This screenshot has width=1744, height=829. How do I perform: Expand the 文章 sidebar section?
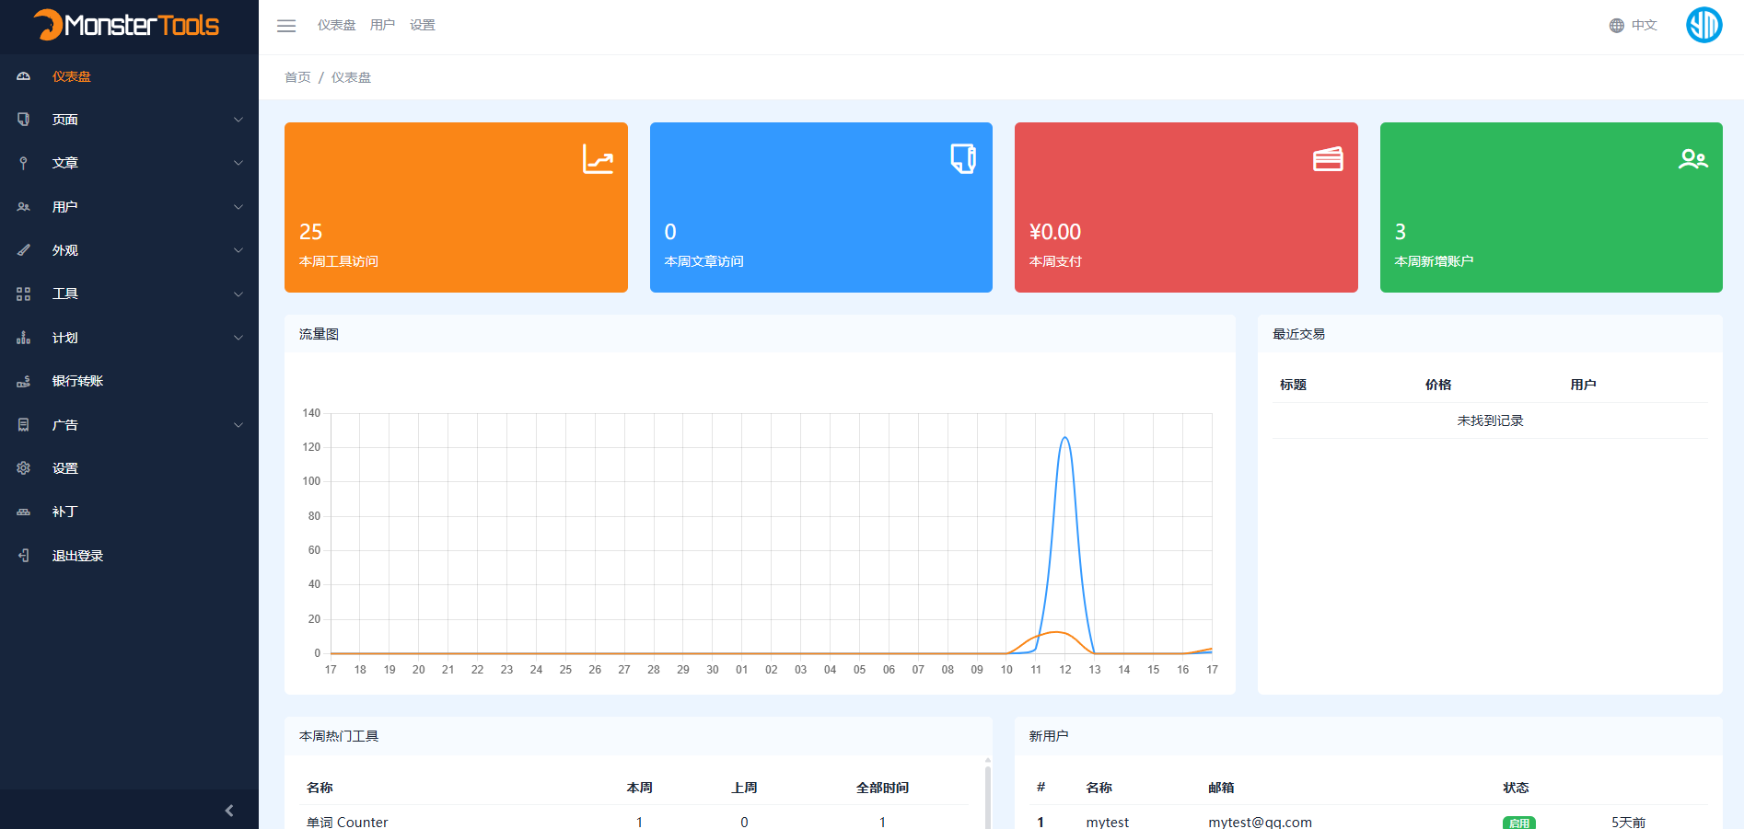tap(238, 163)
